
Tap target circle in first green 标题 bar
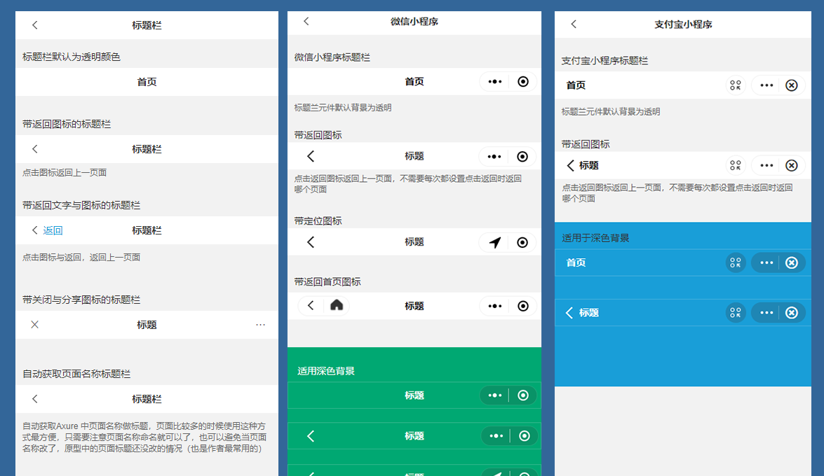pyautogui.click(x=523, y=395)
